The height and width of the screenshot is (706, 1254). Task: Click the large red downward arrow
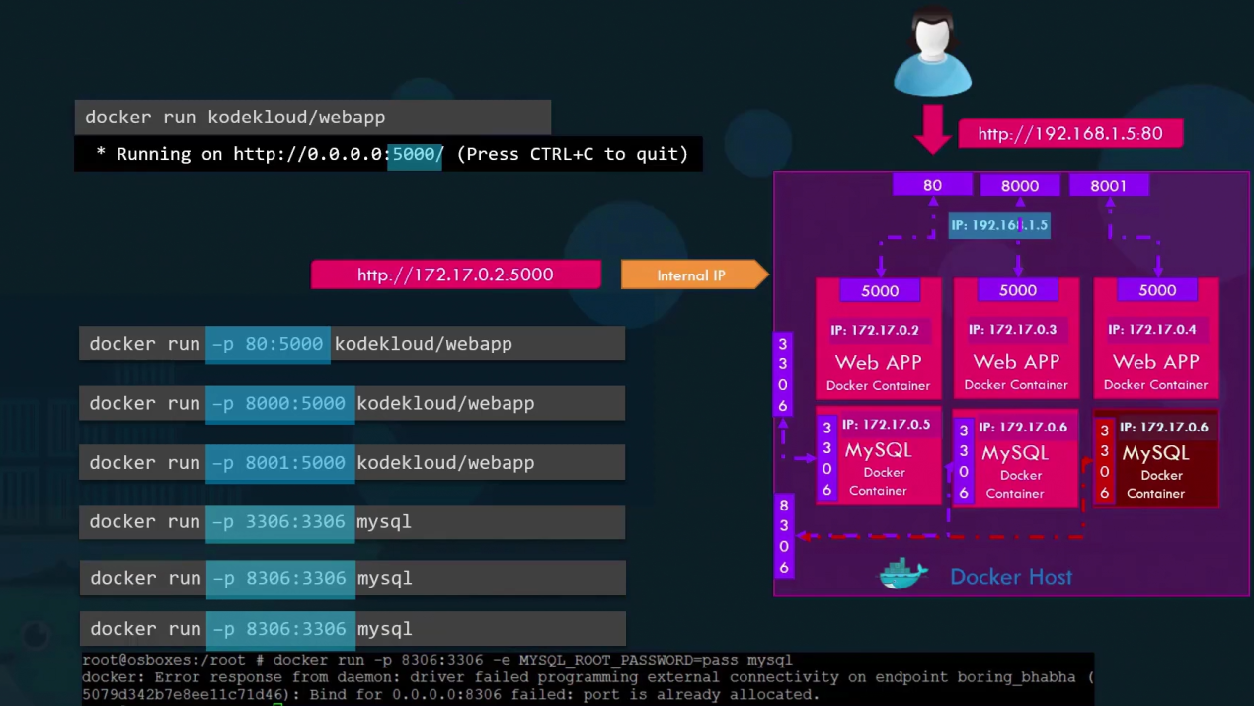(x=932, y=129)
